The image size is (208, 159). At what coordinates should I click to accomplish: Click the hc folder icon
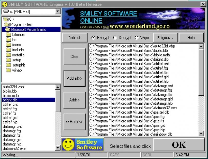[9, 40]
